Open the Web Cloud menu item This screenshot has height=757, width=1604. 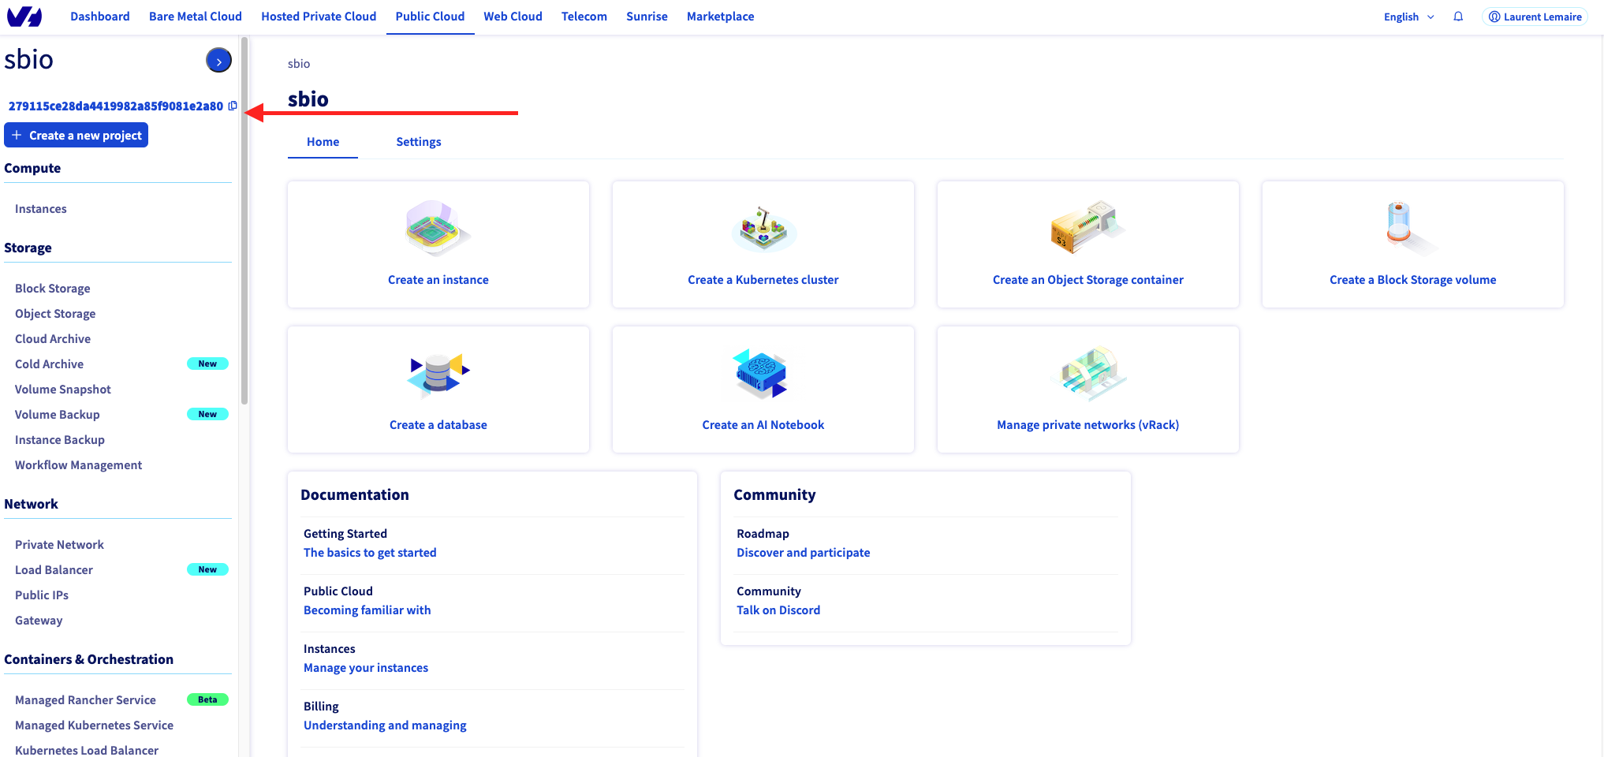click(513, 16)
